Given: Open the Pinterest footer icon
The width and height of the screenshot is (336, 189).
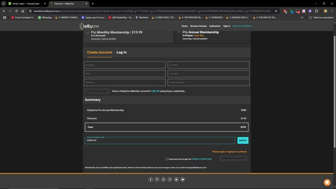Looking at the screenshot, I should pos(170,180).
